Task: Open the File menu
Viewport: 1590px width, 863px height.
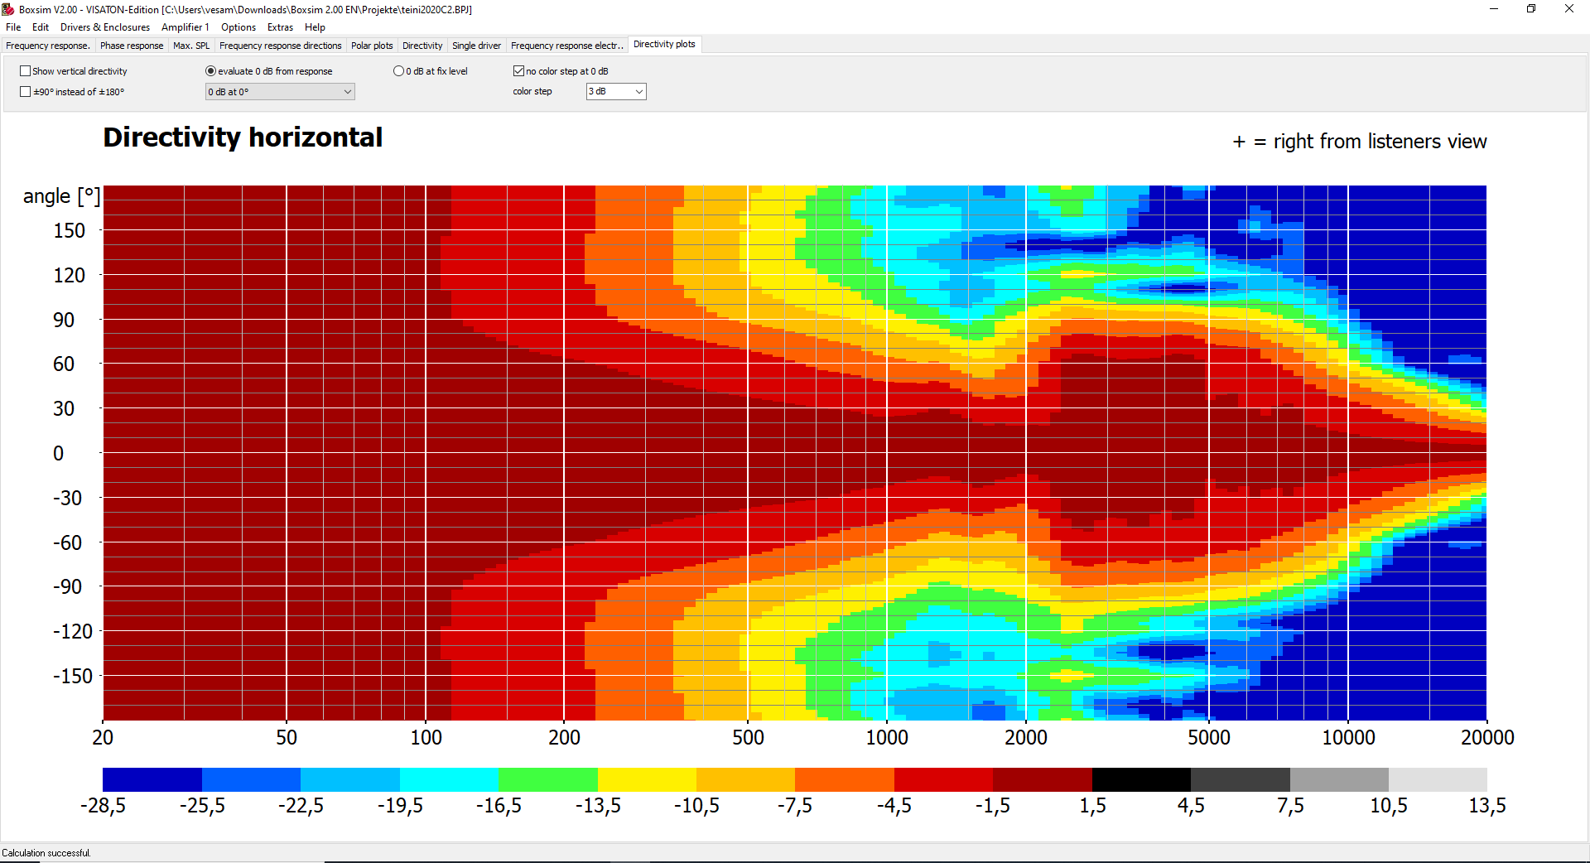Action: coord(13,27)
